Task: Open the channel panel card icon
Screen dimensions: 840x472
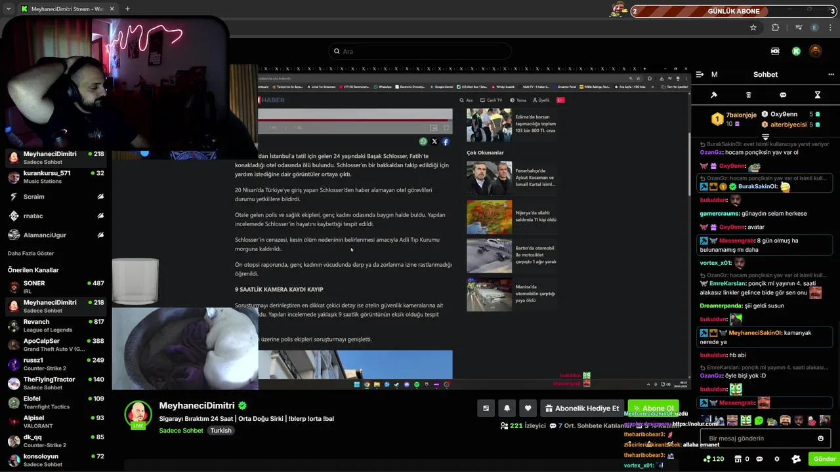Action: [486, 408]
